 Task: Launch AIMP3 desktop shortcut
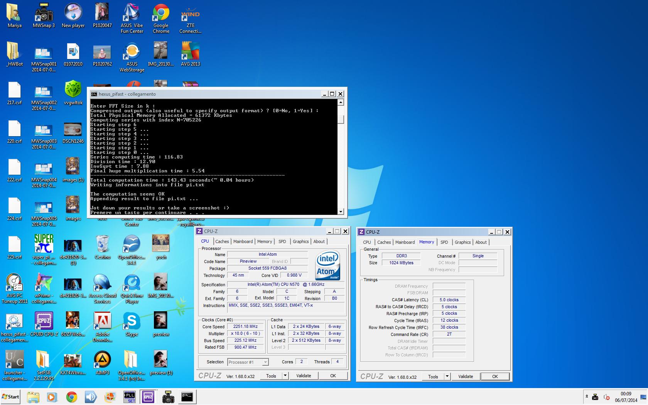click(102, 363)
